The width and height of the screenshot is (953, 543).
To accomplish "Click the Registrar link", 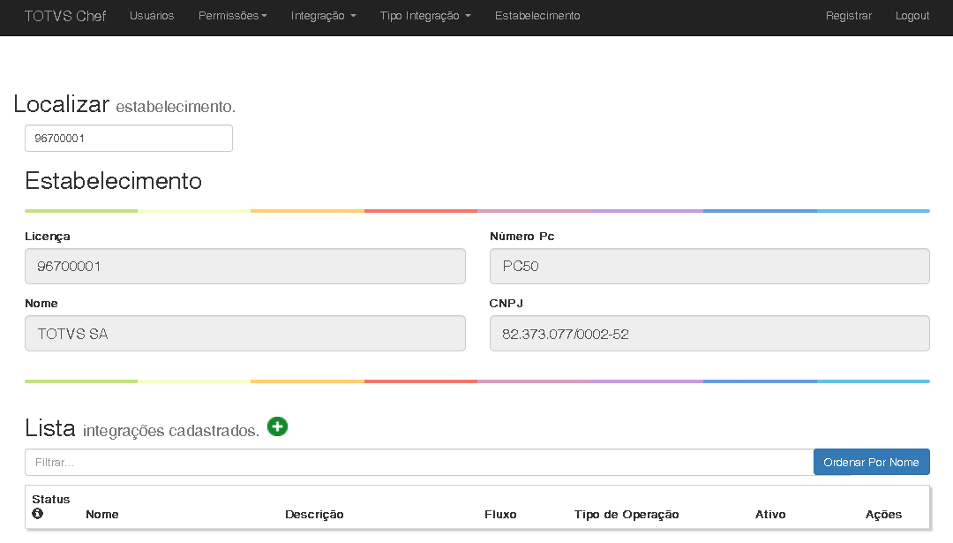I will [848, 16].
